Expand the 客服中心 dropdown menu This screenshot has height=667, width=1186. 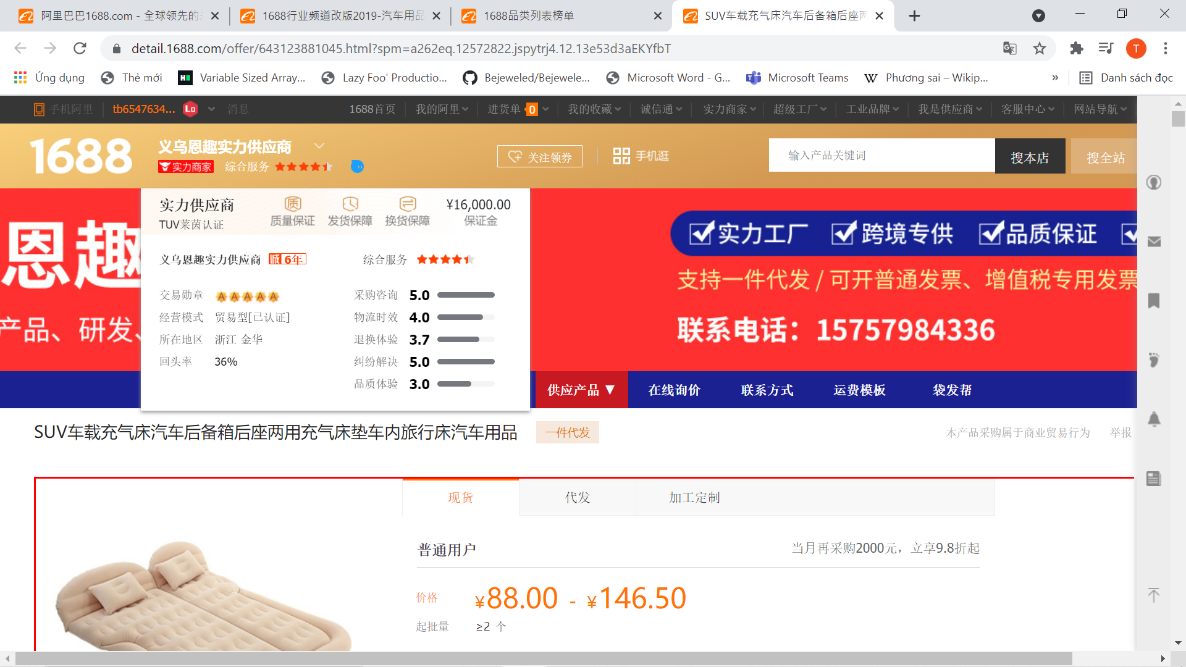tap(1028, 109)
